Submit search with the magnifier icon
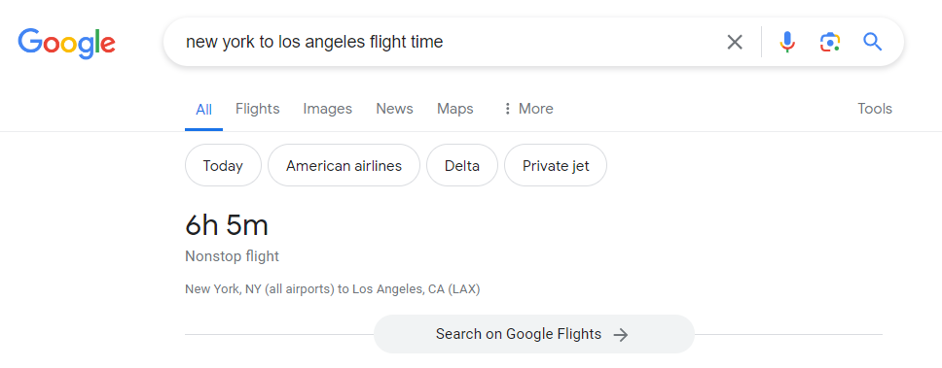 click(872, 42)
